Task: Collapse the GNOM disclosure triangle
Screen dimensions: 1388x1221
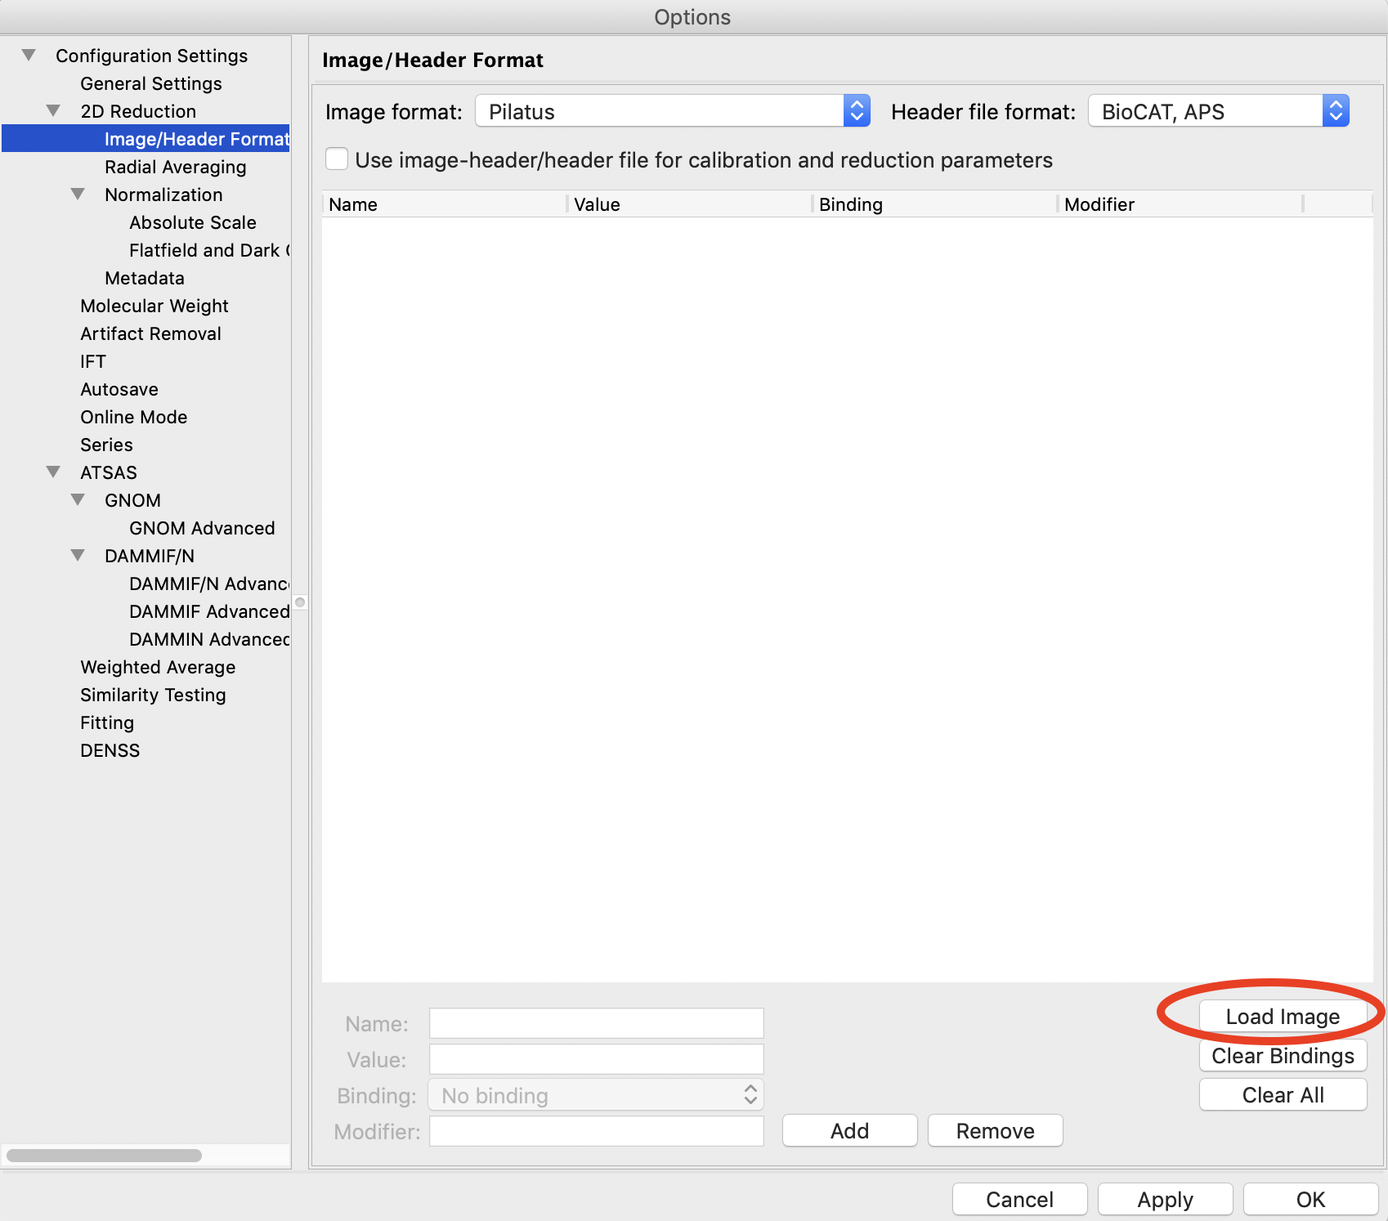Action: [x=78, y=500]
